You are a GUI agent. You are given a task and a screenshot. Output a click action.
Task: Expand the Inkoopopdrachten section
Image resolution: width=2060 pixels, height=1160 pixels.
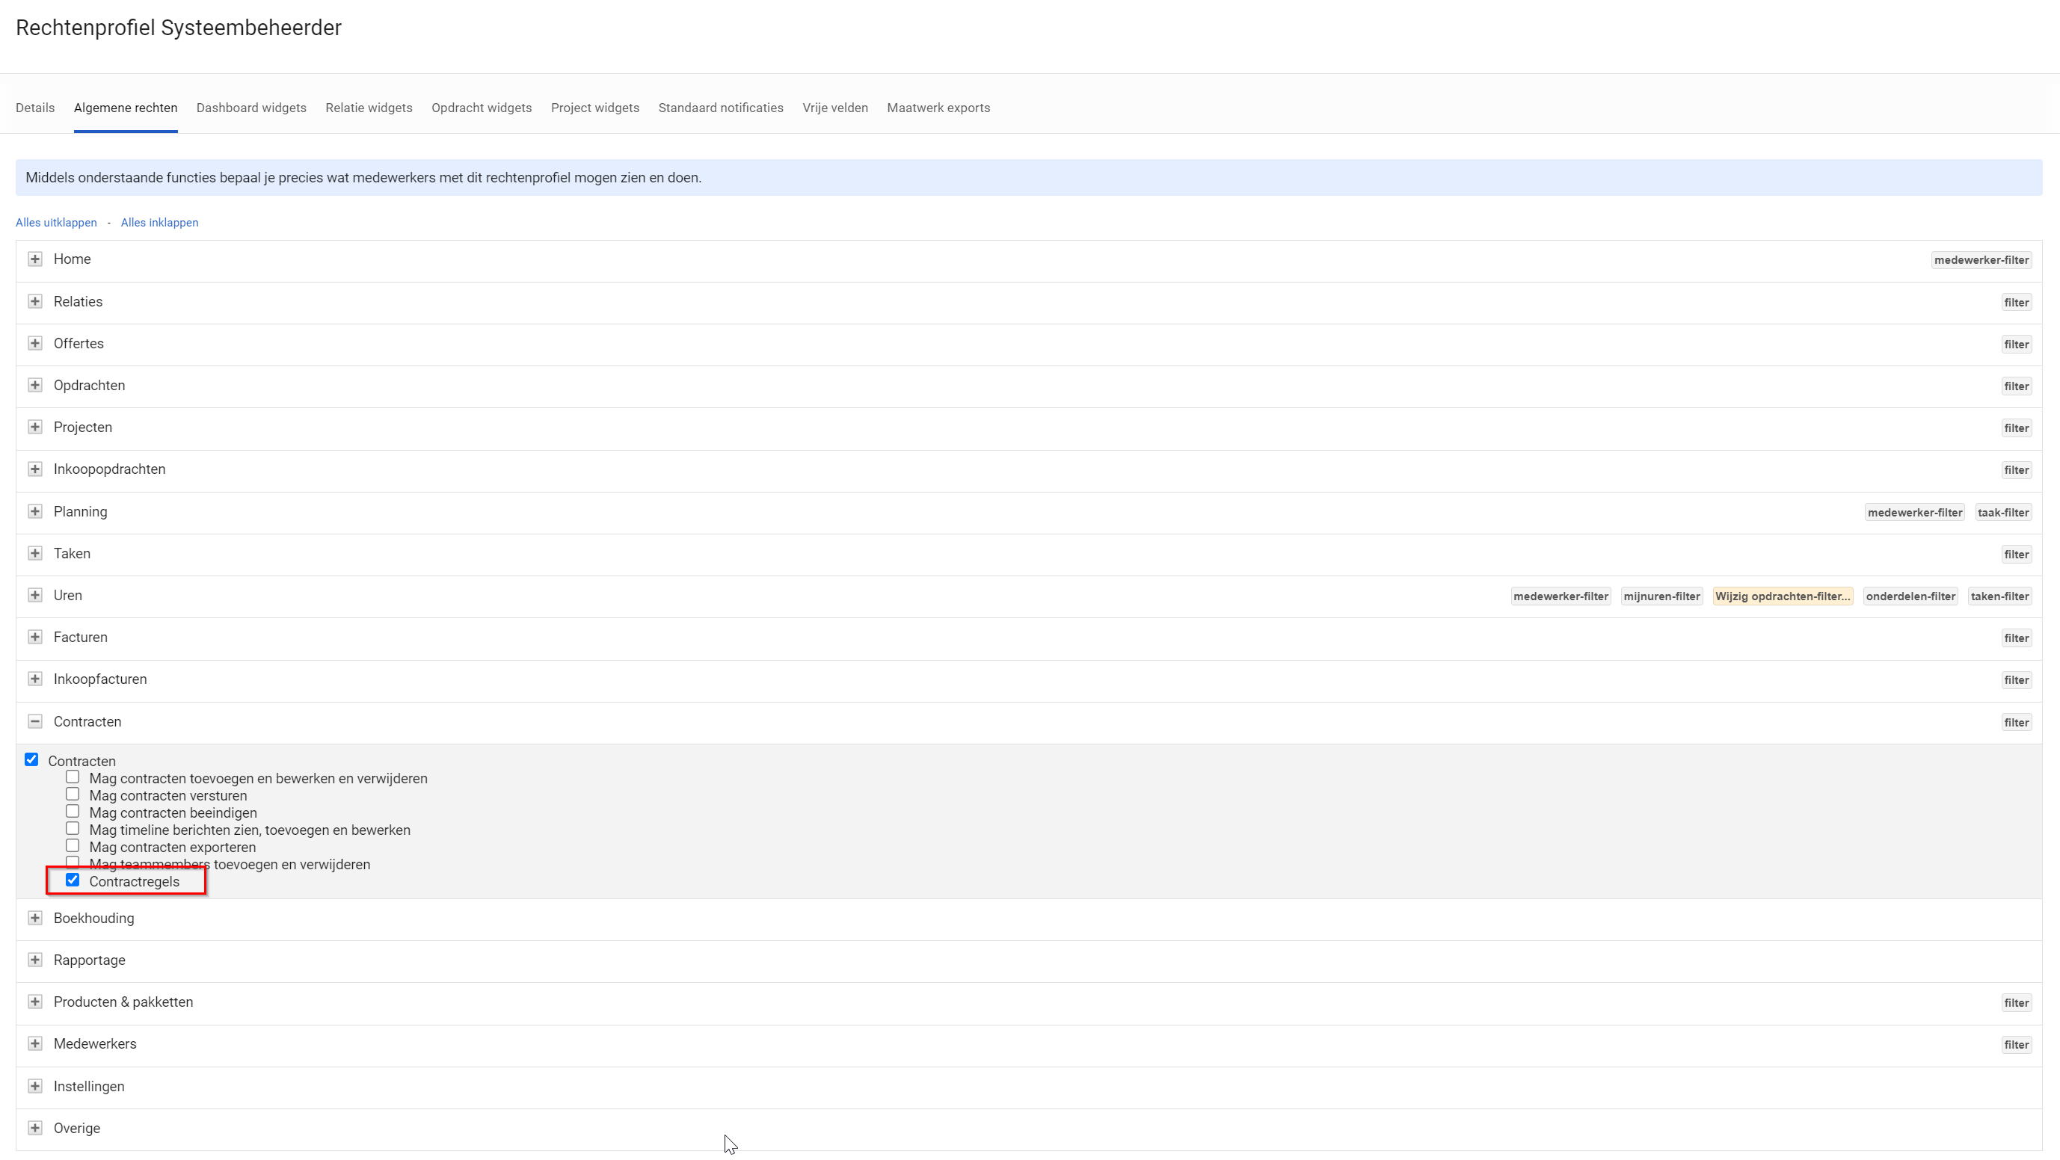(34, 469)
